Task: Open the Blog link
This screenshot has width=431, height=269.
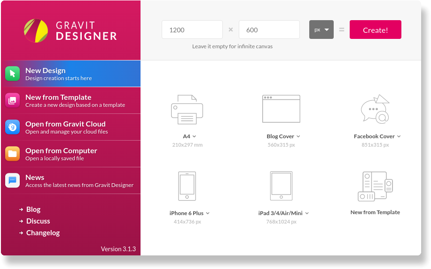Action: 33,209
